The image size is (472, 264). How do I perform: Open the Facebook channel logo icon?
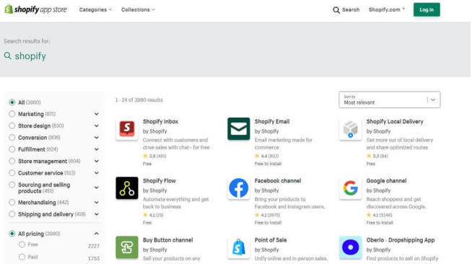pyautogui.click(x=239, y=188)
